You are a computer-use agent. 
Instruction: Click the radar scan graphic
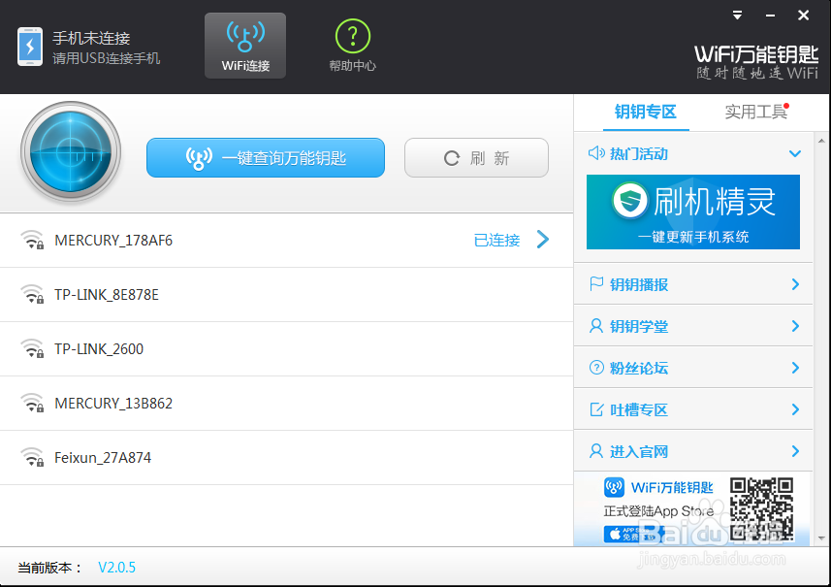pyautogui.click(x=71, y=152)
